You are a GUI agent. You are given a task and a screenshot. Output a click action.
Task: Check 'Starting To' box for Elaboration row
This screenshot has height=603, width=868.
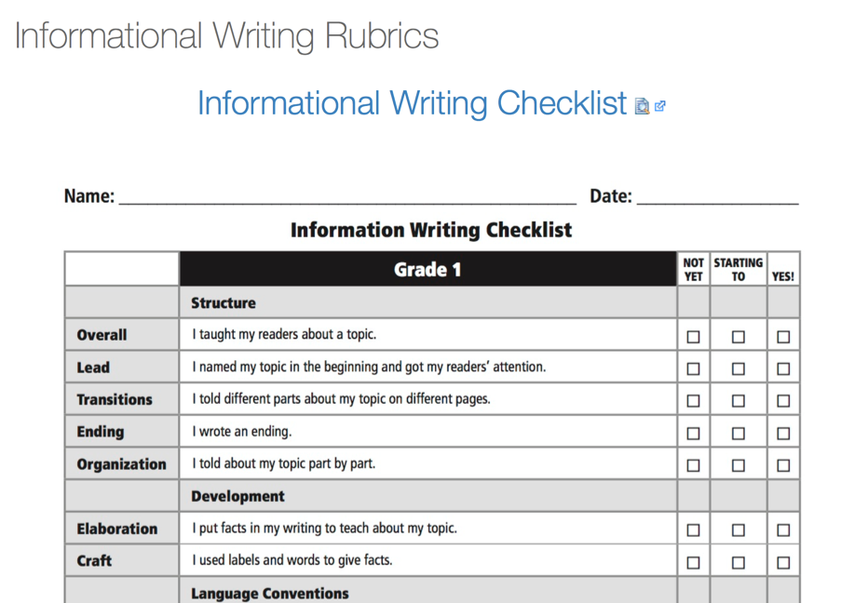point(739,530)
